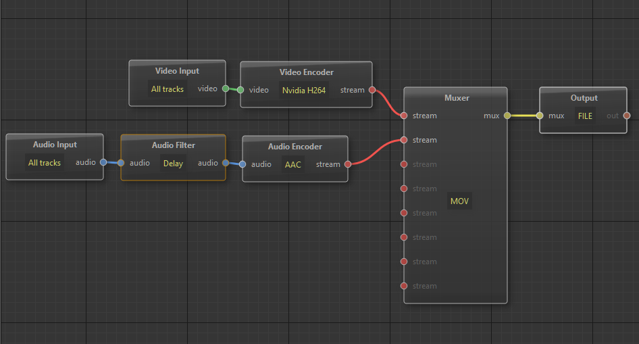Select the Muxer node title
This screenshot has width=639, height=344.
coord(456,98)
